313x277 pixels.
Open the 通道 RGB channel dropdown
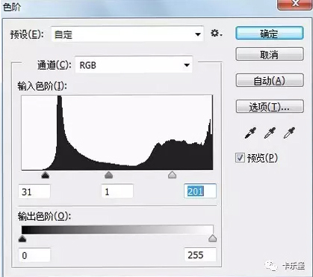pos(134,65)
